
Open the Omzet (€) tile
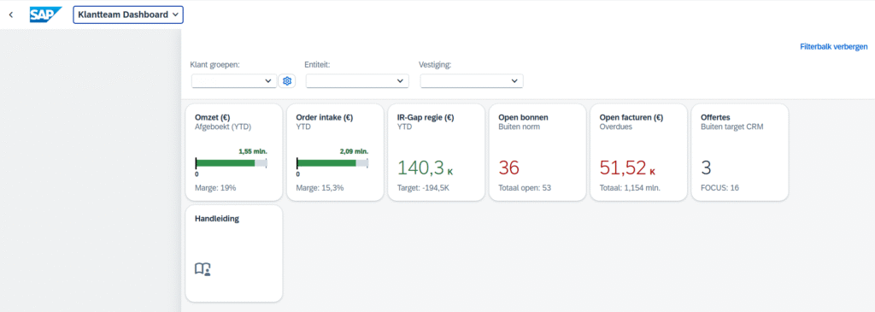234,152
